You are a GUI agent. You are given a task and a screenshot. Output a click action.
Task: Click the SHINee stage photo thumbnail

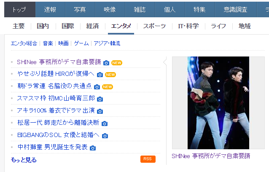click(218, 103)
